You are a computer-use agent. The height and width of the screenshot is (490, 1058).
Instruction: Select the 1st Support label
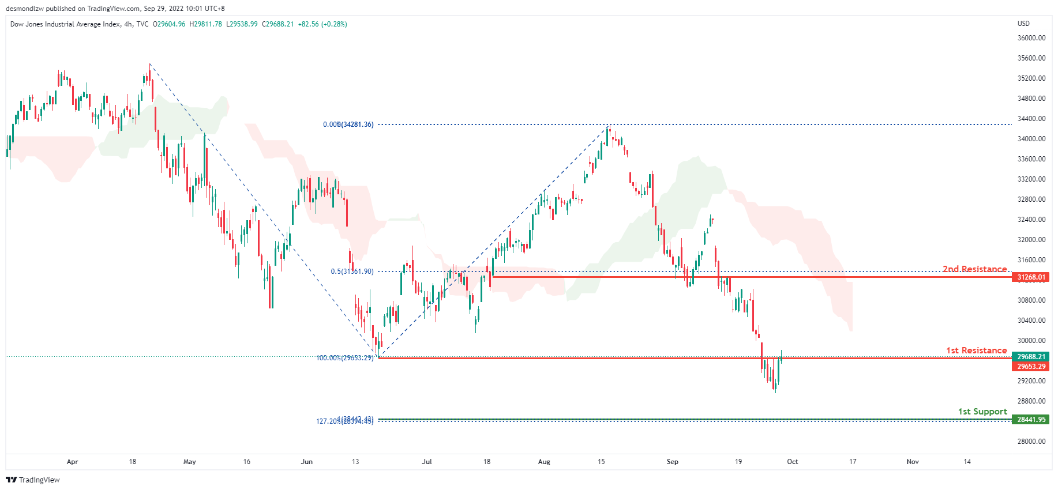982,412
